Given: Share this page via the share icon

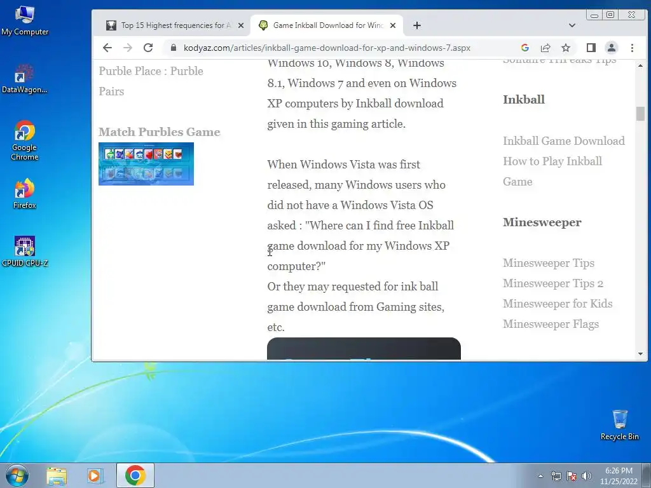Looking at the screenshot, I should 545,48.
